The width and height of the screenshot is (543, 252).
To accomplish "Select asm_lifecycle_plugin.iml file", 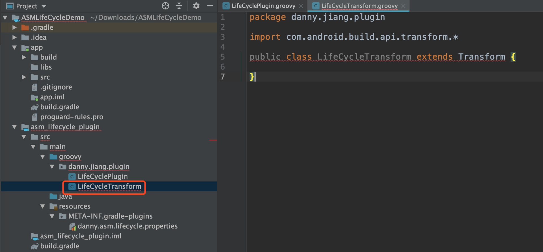I will click(81, 236).
